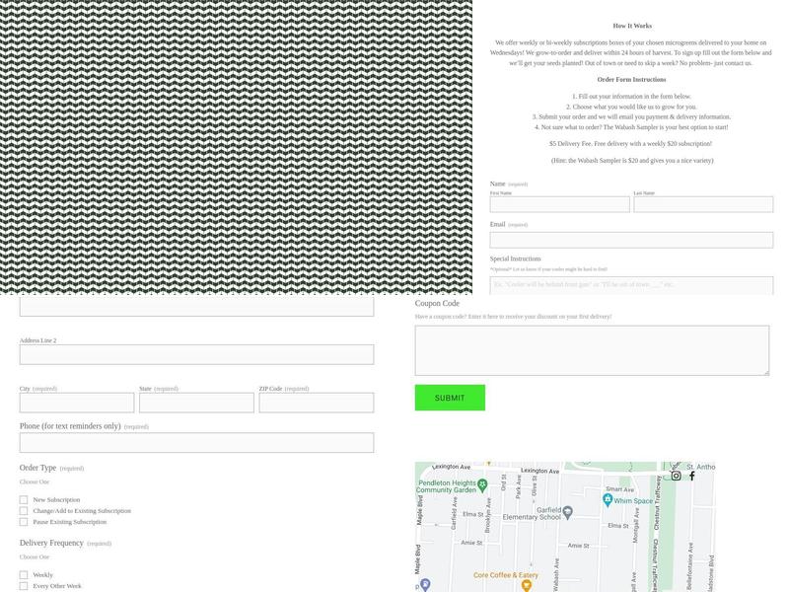Select the Whim Space map marker
Viewport: 789px width, 592px height.
(608, 500)
